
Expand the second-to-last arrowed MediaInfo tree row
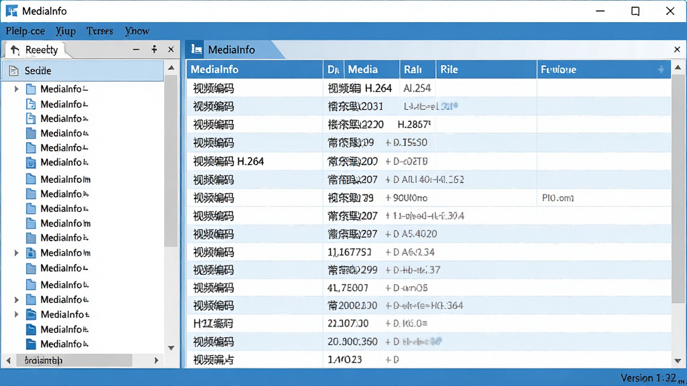click(x=16, y=300)
